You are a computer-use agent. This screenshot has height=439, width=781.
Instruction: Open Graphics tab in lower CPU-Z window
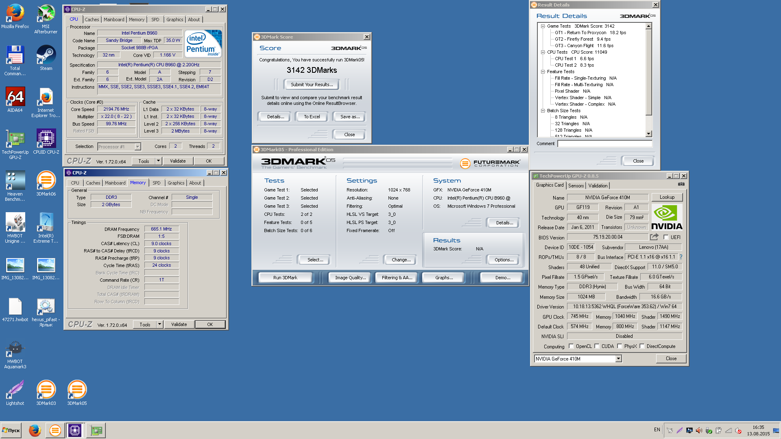(x=176, y=183)
